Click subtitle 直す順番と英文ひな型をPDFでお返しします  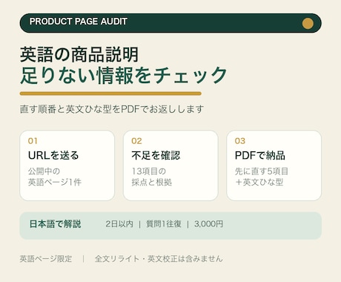[x=112, y=109]
